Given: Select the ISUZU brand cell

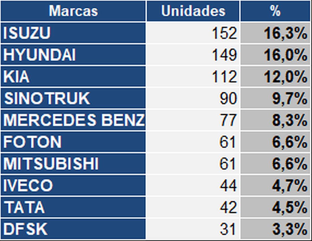Looking at the screenshot, I should 73,33.
